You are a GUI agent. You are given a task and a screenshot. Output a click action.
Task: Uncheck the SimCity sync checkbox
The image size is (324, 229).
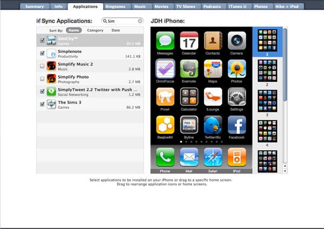point(42,41)
